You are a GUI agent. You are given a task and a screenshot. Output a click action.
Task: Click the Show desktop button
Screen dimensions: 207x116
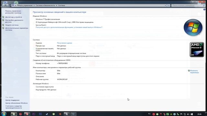click(206, 114)
